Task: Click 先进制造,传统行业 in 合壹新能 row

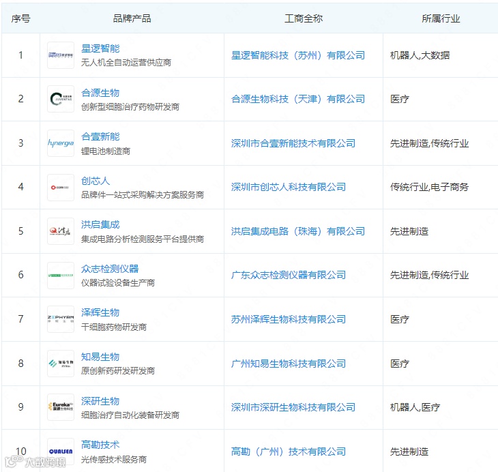Action: click(429, 143)
